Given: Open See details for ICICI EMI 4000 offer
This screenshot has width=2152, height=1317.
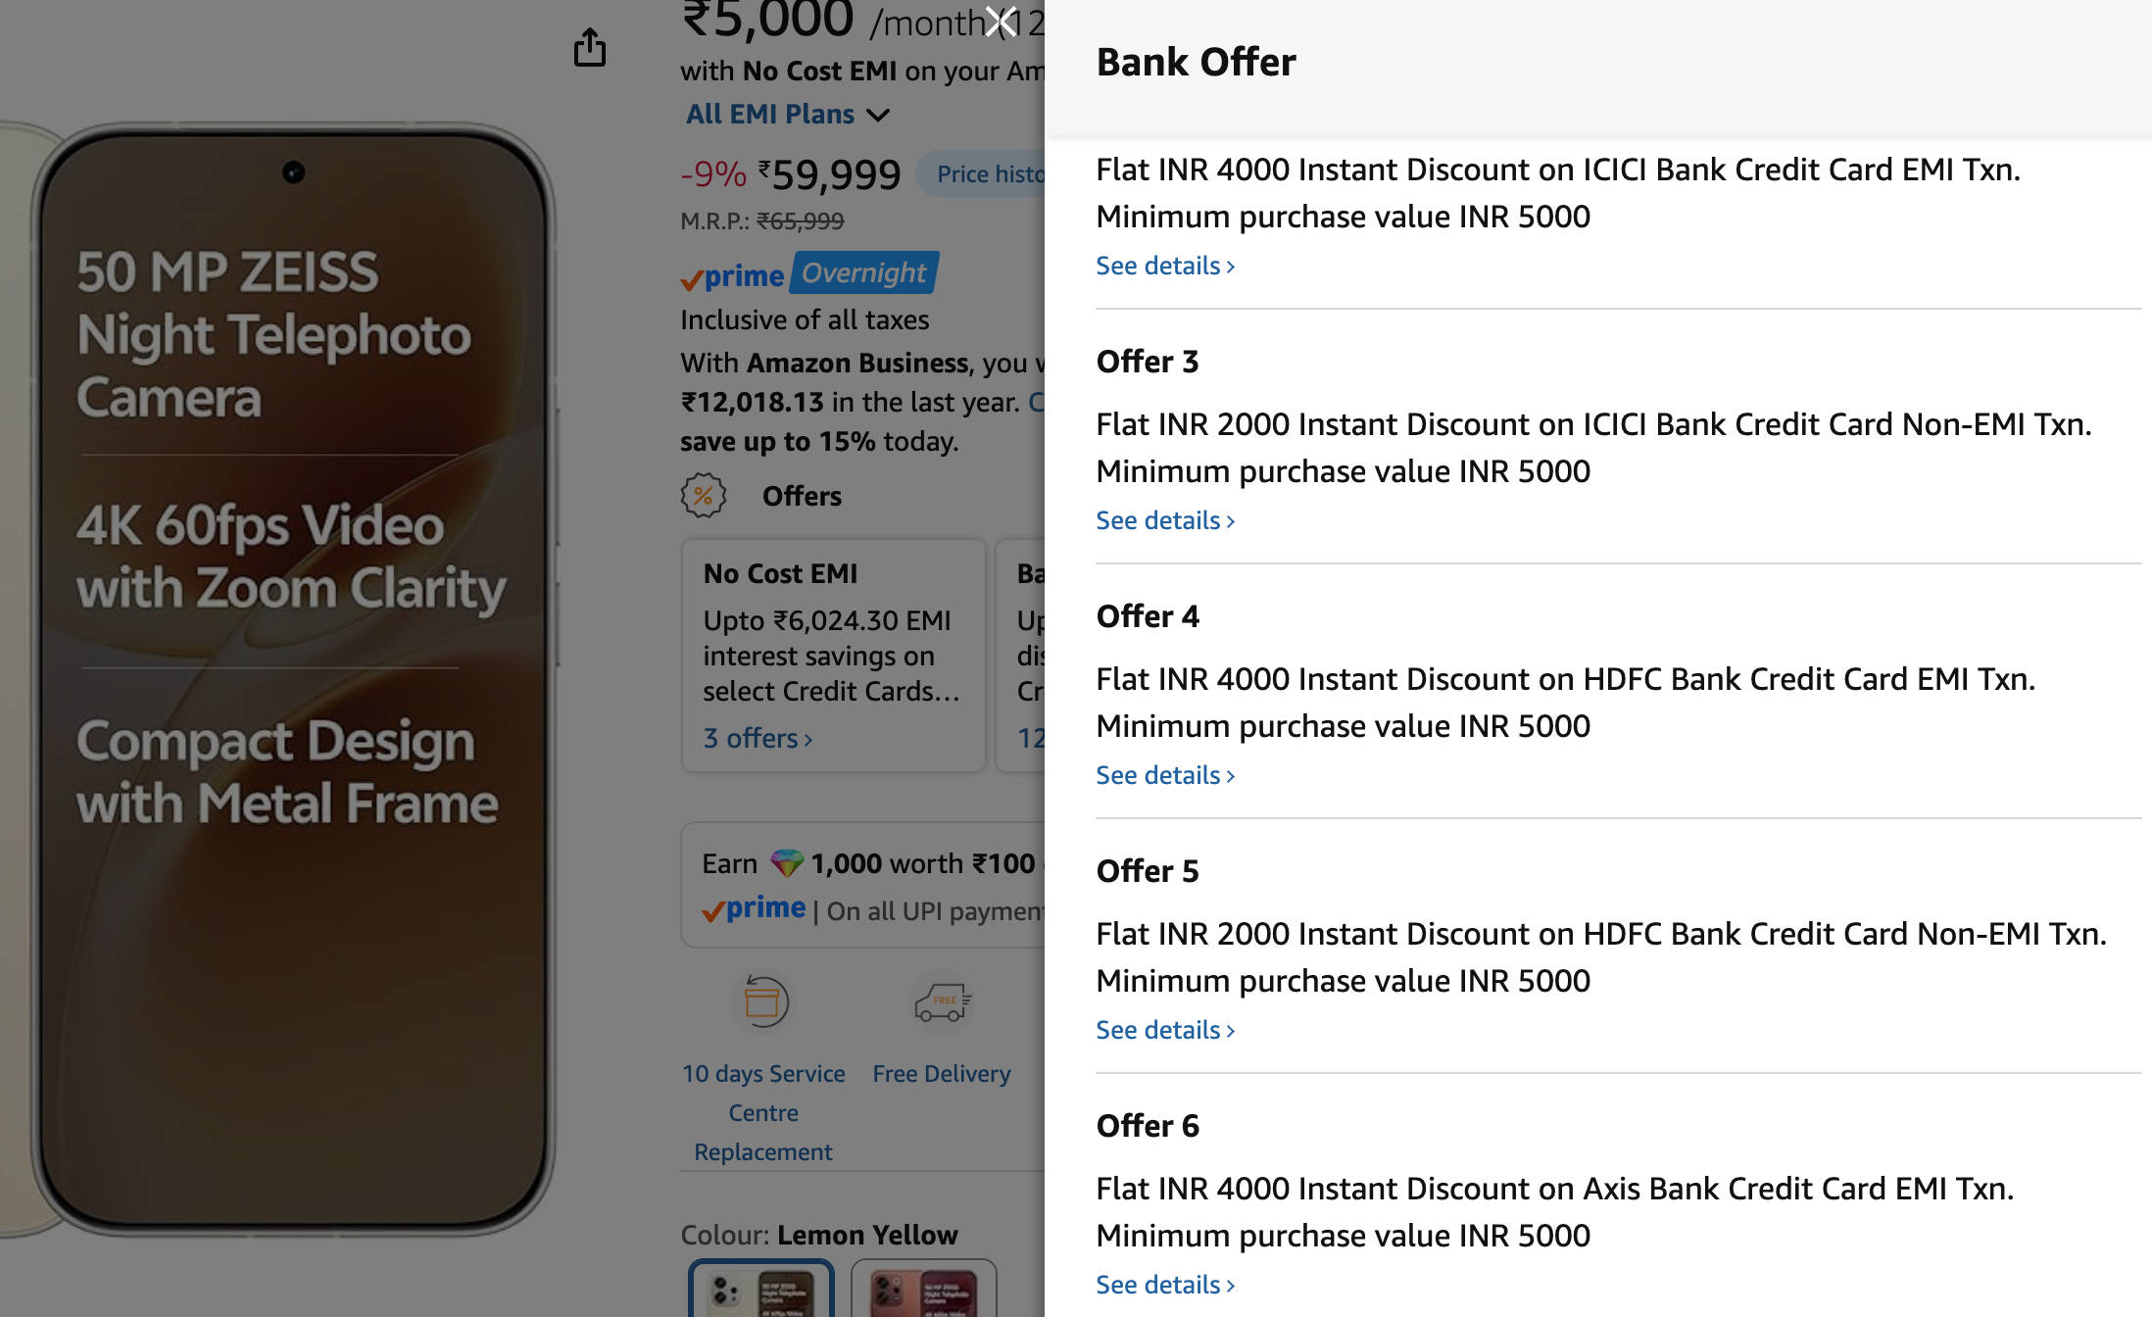Looking at the screenshot, I should click(x=1165, y=266).
